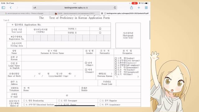Reload the testingcenter.spbu.ru page
This screenshot has height=112, width=199.
(x=115, y=7)
